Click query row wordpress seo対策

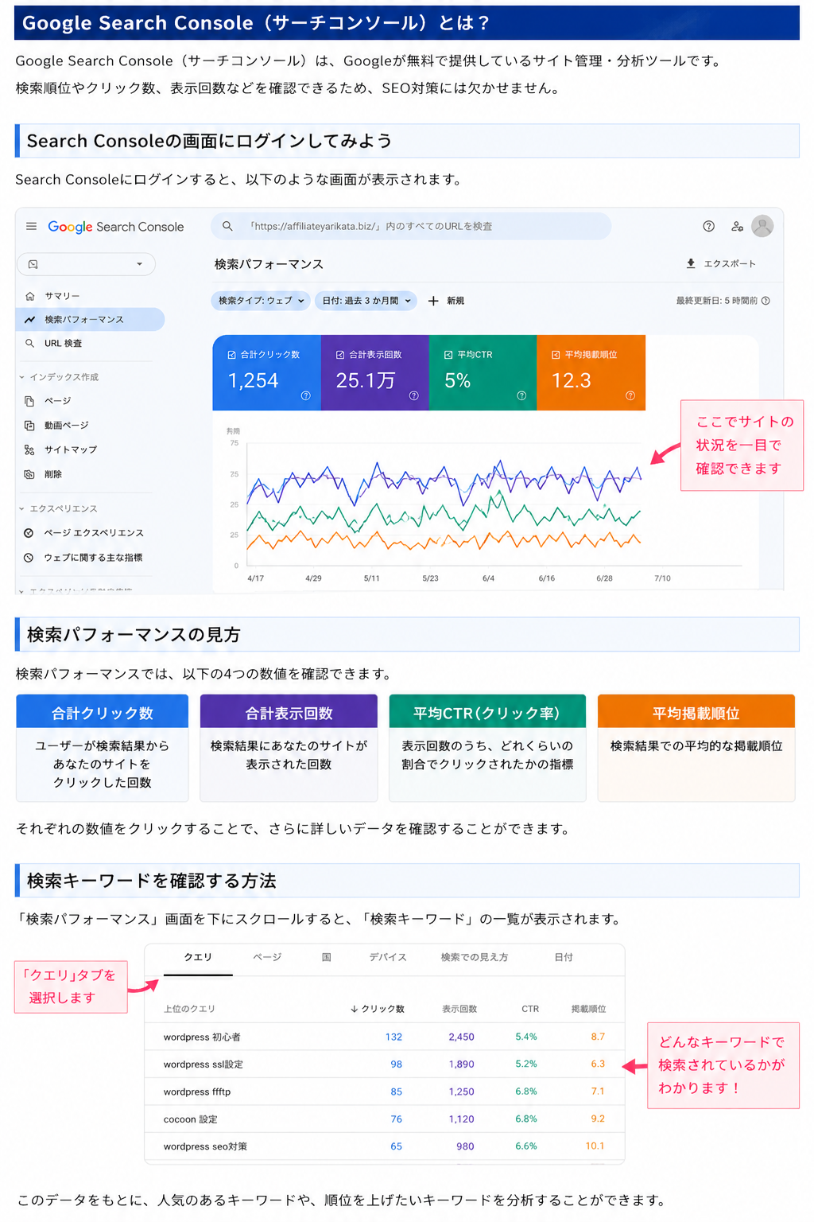(x=385, y=1146)
